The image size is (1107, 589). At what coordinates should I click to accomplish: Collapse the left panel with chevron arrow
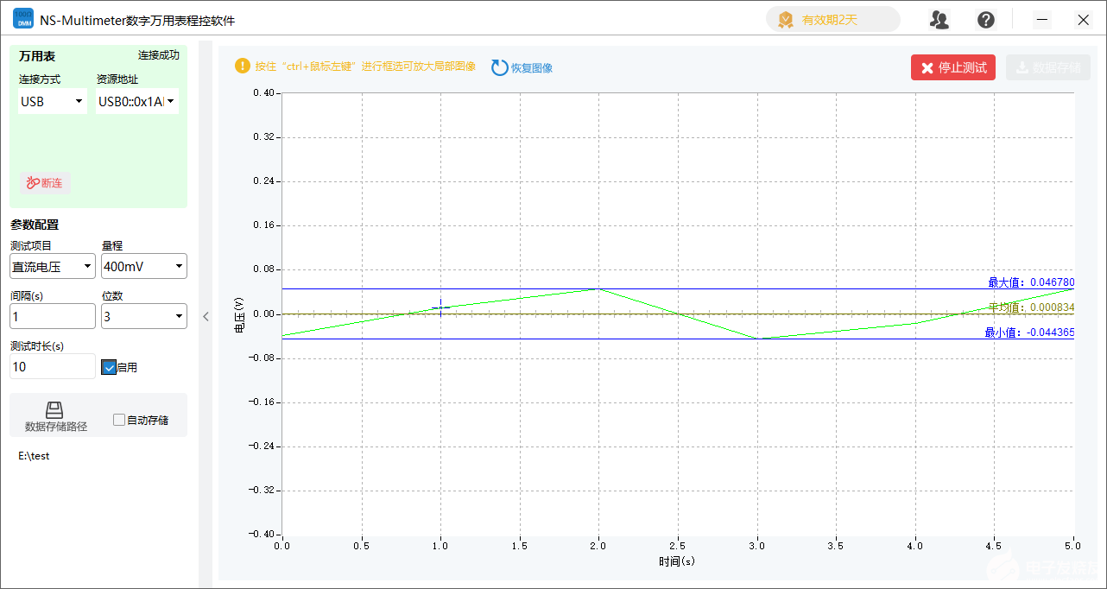click(206, 316)
